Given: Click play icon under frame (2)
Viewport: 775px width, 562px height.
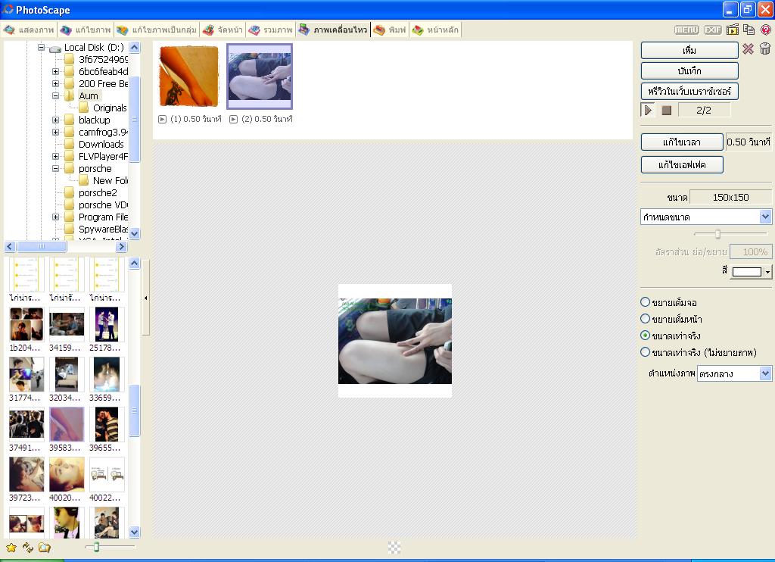Looking at the screenshot, I should (x=233, y=119).
